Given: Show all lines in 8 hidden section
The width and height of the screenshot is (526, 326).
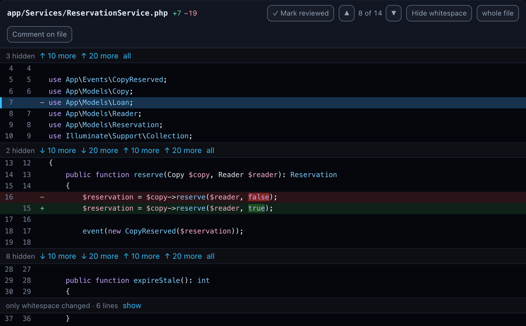Looking at the screenshot, I should click(211, 256).
